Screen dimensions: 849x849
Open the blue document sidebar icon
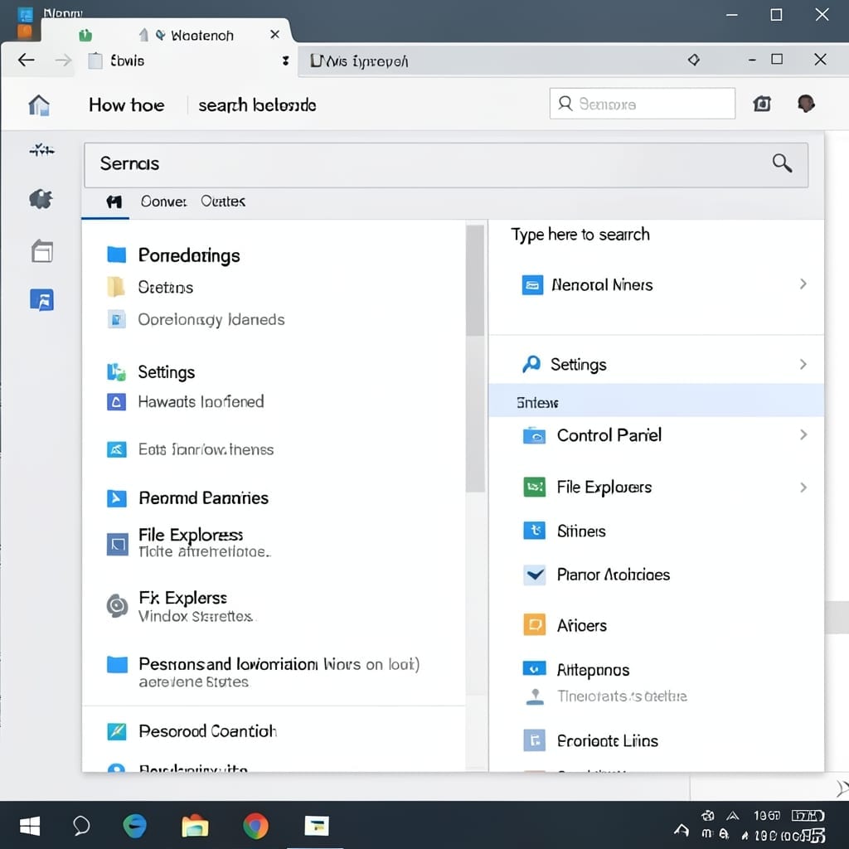41,299
